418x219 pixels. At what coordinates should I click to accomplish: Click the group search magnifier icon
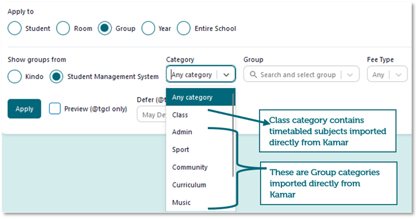click(x=253, y=74)
